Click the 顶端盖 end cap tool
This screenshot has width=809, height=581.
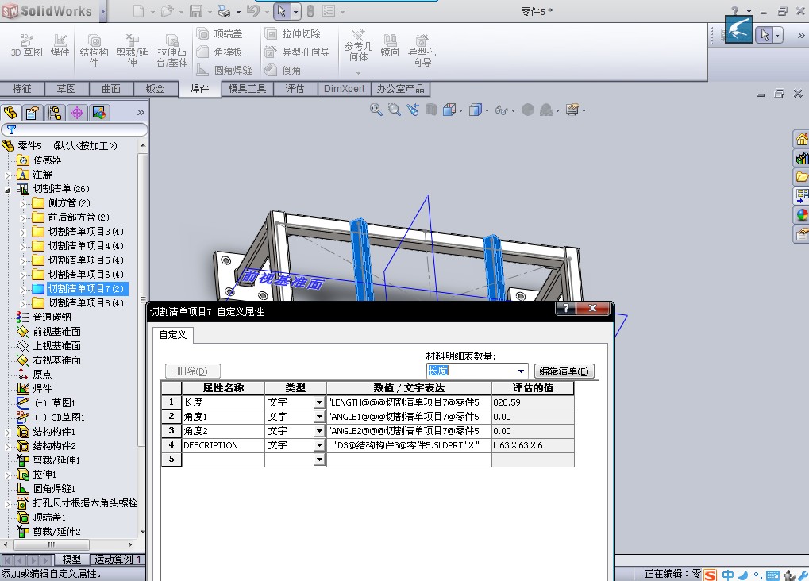pyautogui.click(x=220, y=34)
